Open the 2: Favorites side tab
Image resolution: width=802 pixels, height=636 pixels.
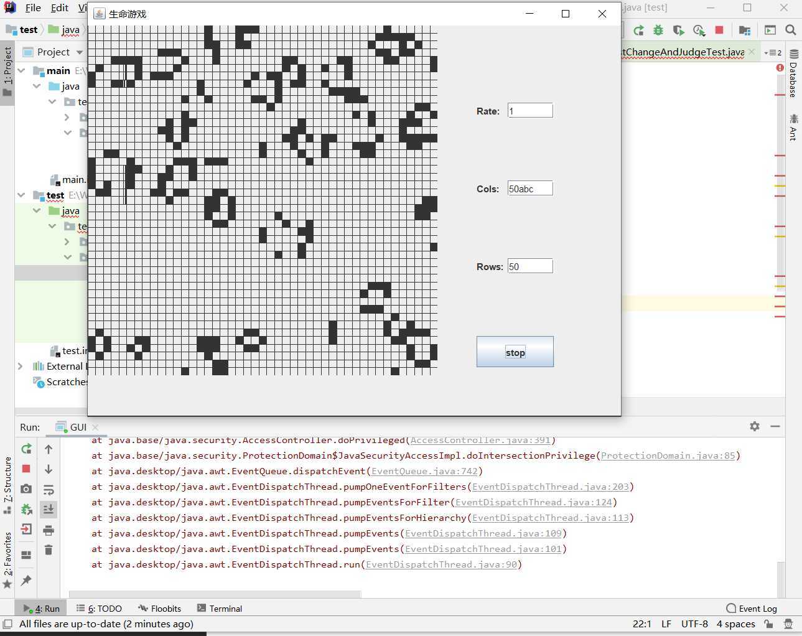click(x=7, y=559)
